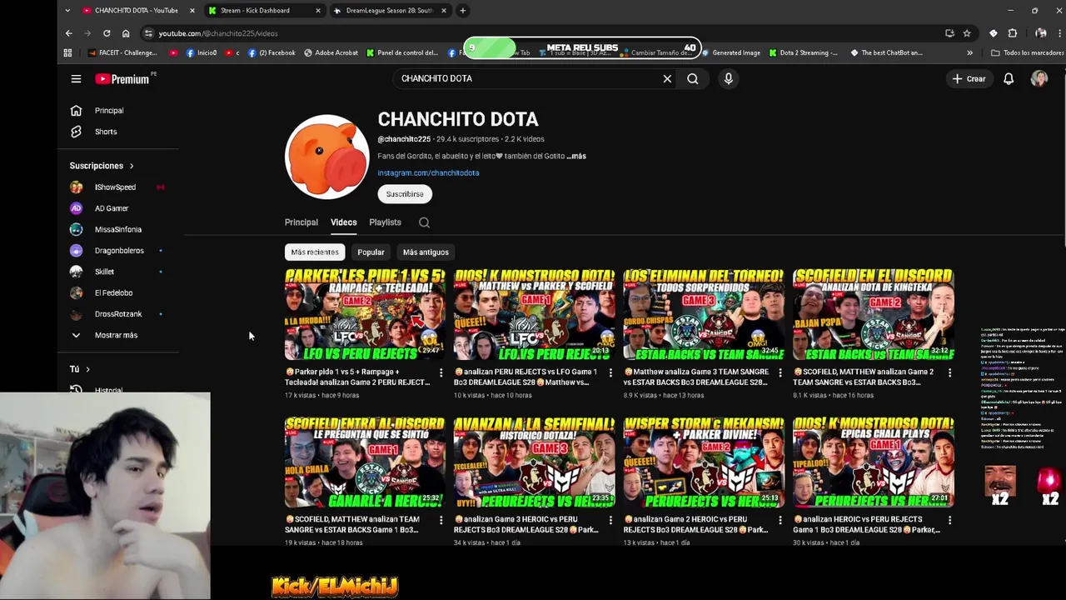Open options for Game 3 HEROIC vs PERU REJECTS video
The image size is (1066, 600).
(610, 520)
